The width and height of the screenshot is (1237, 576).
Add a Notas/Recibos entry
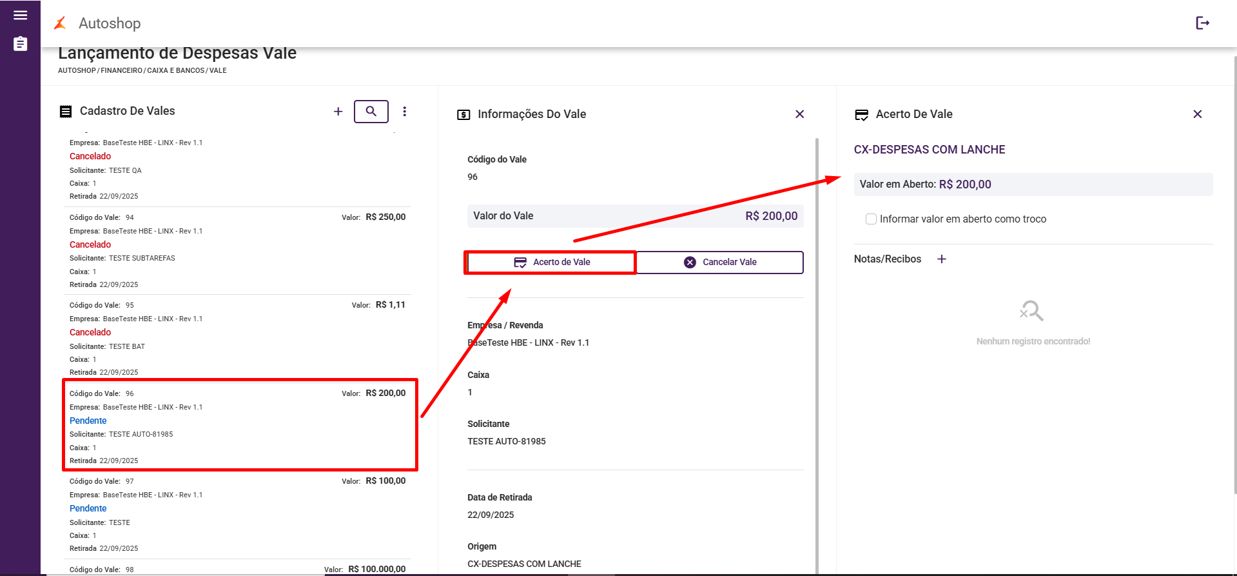[x=942, y=259]
